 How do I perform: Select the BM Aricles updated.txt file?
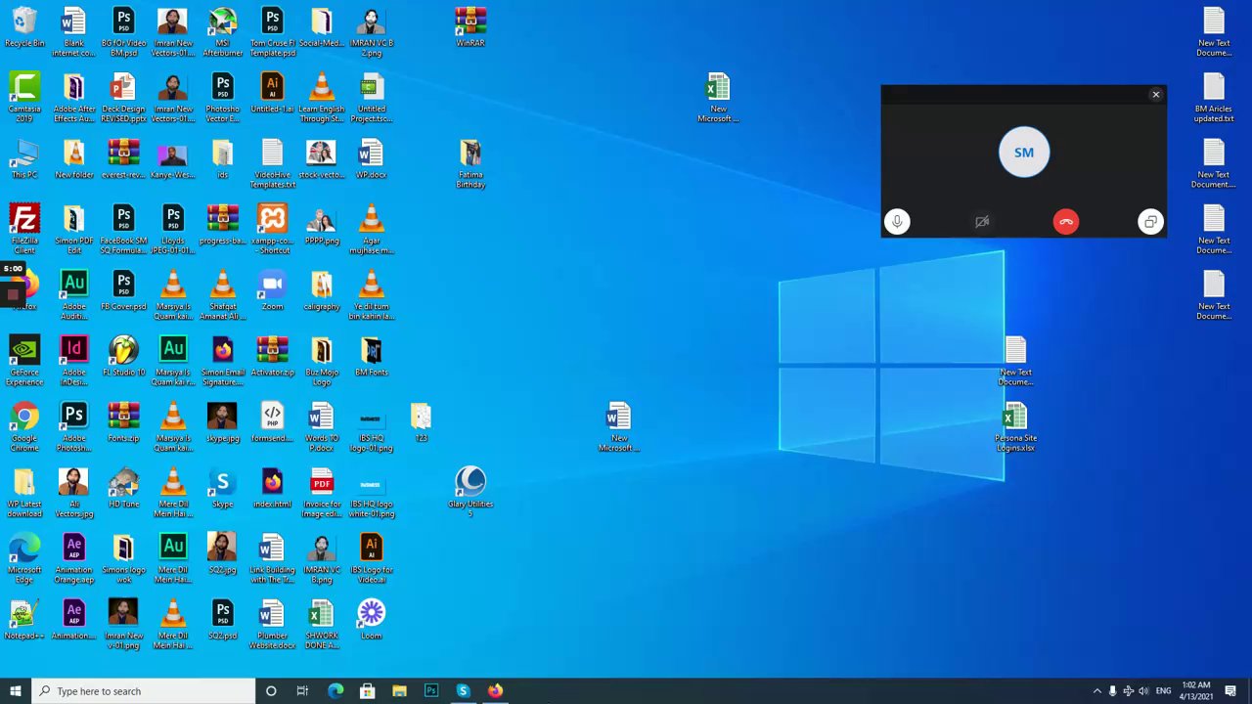1214,98
